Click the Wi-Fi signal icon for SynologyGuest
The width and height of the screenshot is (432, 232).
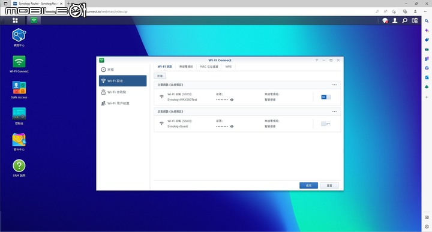coord(162,123)
